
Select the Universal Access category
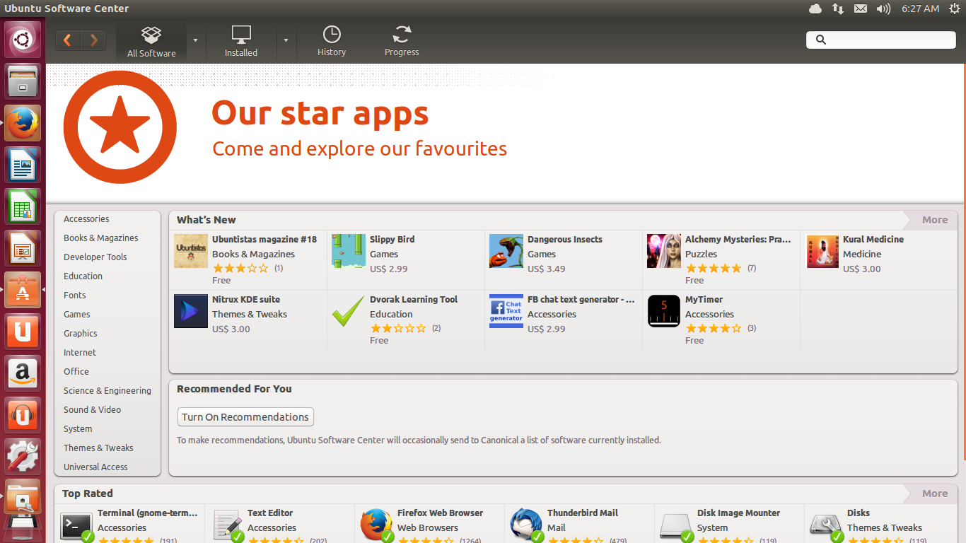tap(95, 467)
